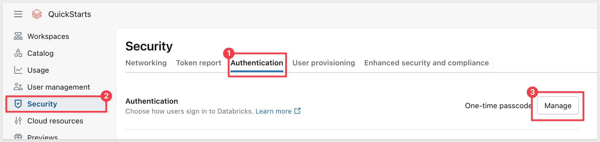The width and height of the screenshot is (600, 142).
Task: Open the hamburger navigation menu
Action: [x=18, y=14]
